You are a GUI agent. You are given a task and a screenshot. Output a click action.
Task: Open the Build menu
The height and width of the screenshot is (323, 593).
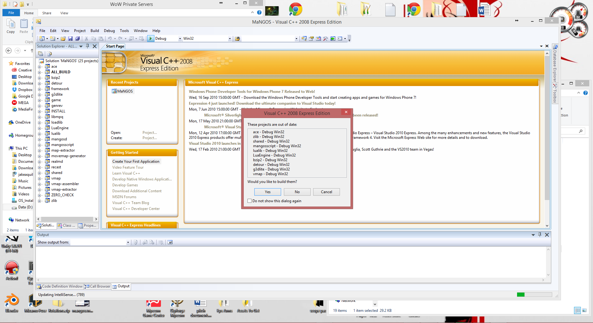click(x=95, y=31)
